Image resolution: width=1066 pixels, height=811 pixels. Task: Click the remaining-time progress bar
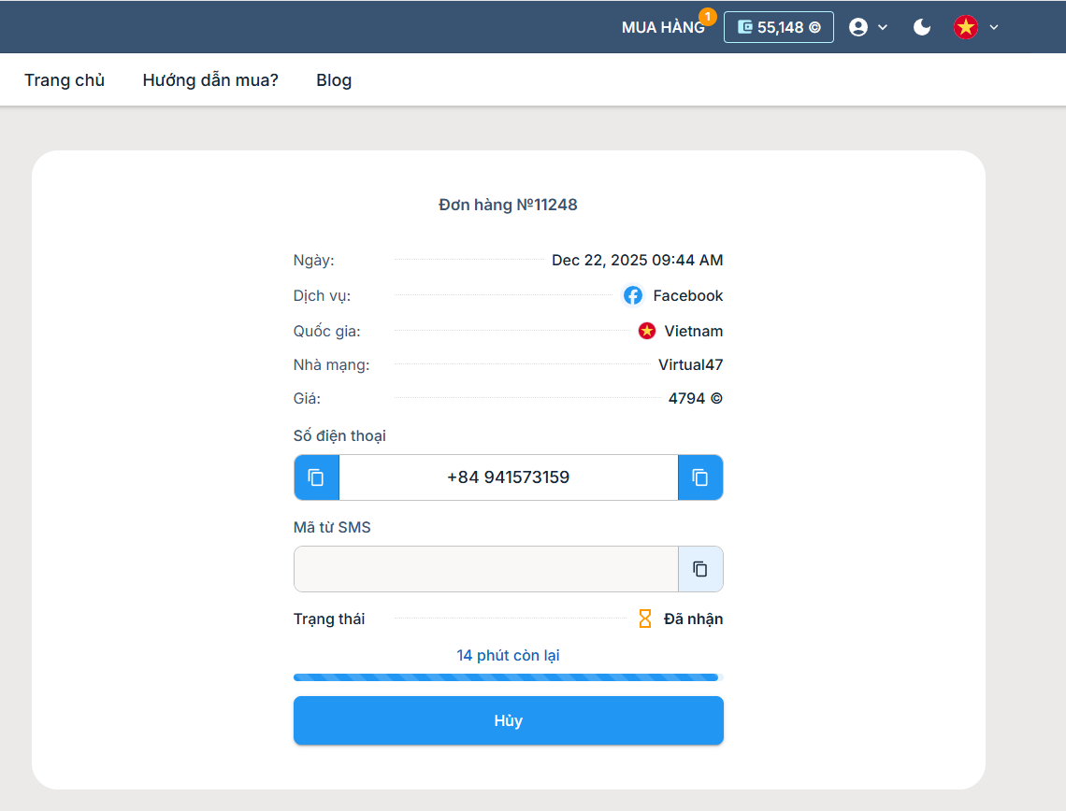tap(508, 677)
